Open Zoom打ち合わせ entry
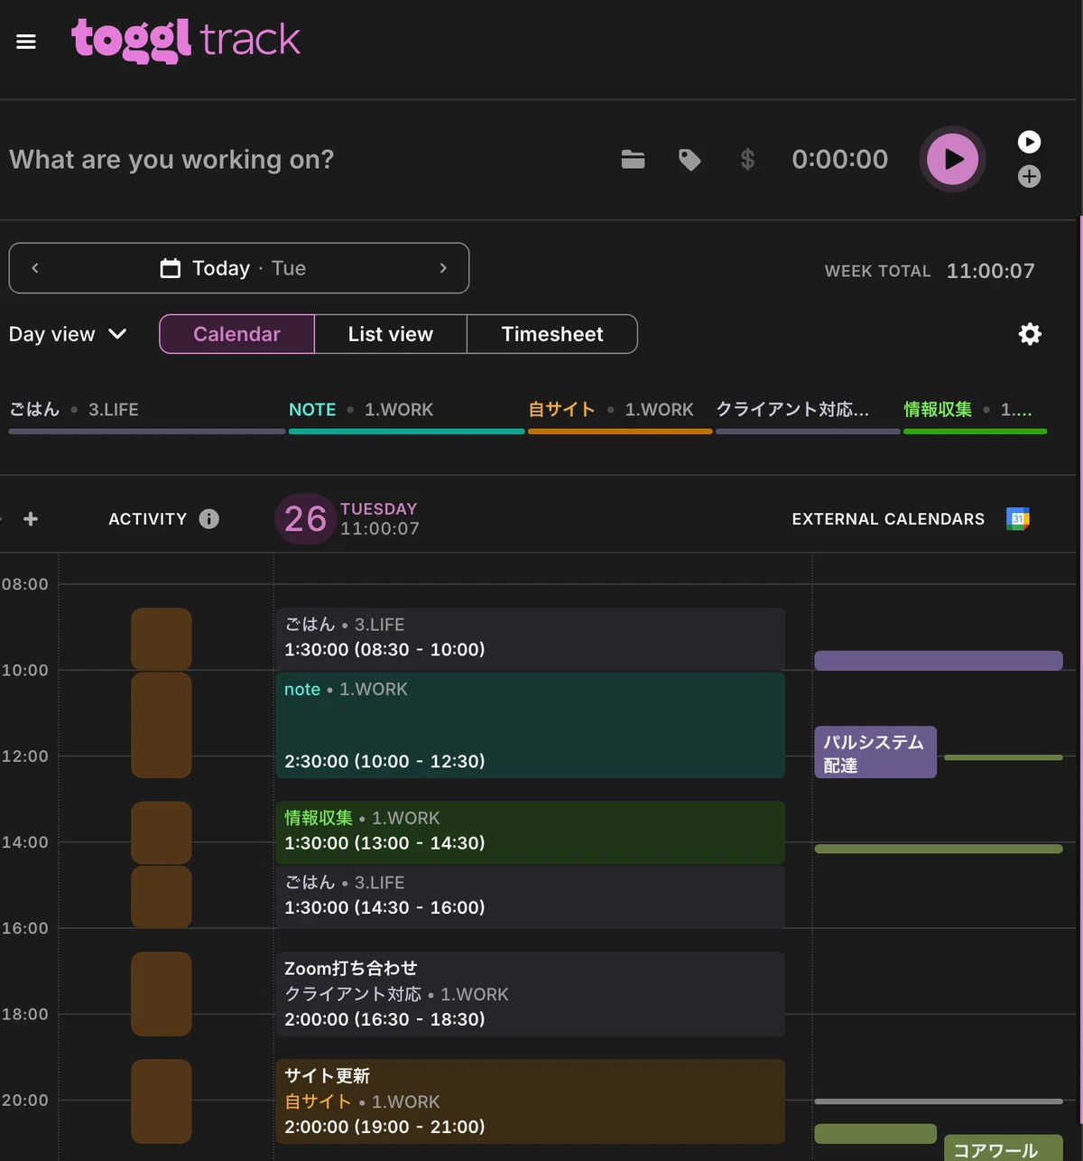 pos(530,993)
